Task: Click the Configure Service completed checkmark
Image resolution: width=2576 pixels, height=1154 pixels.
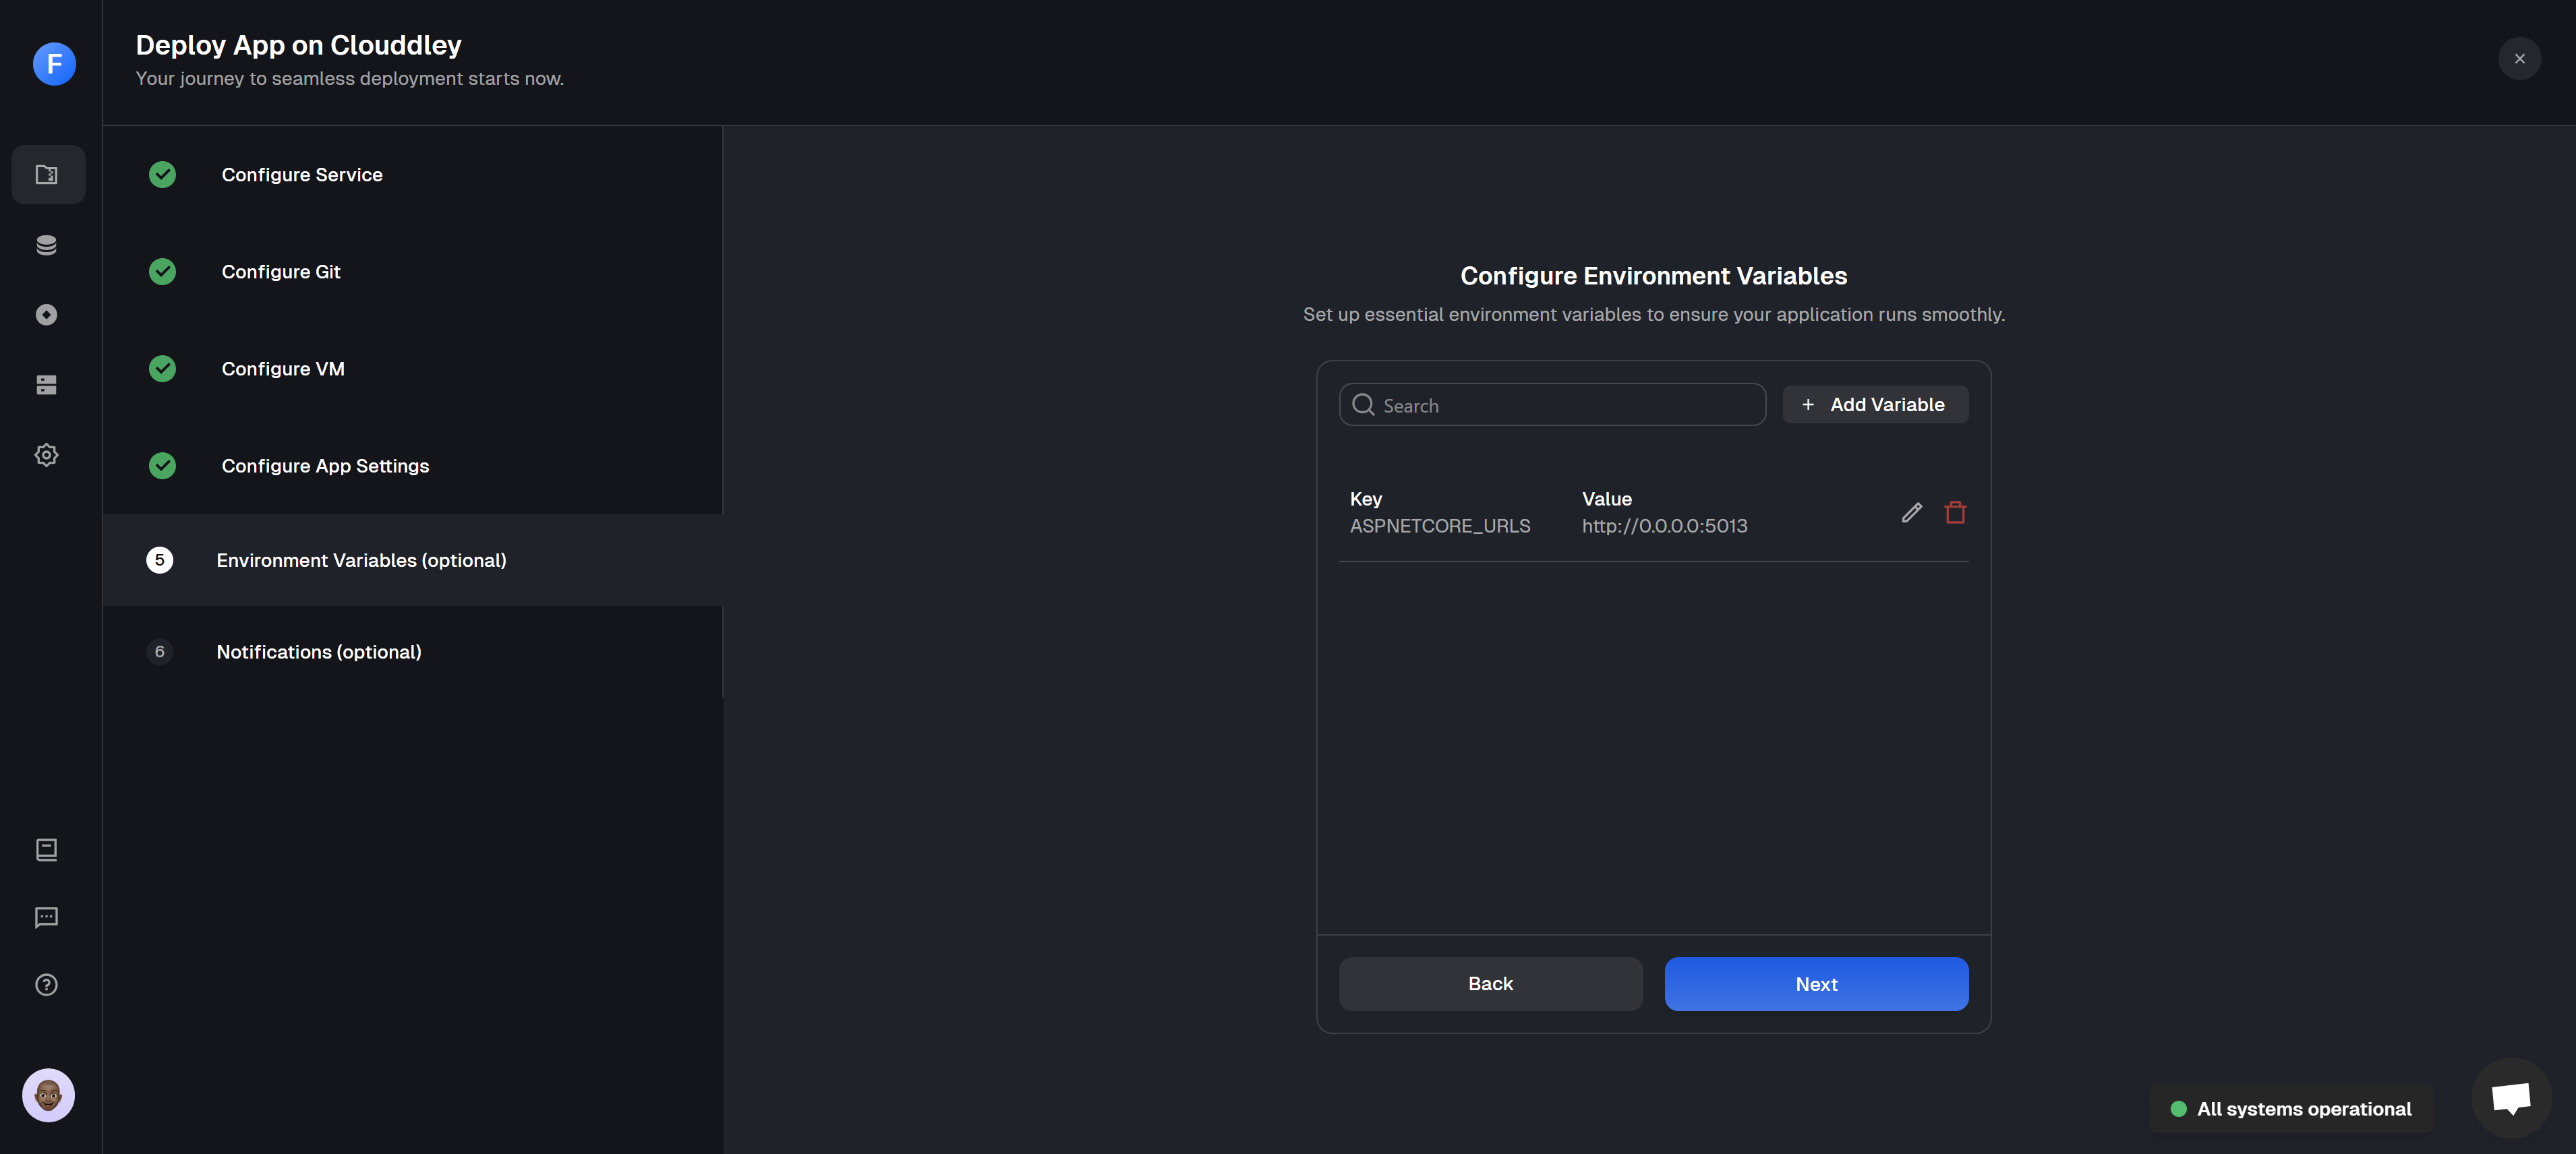Action: click(x=162, y=174)
